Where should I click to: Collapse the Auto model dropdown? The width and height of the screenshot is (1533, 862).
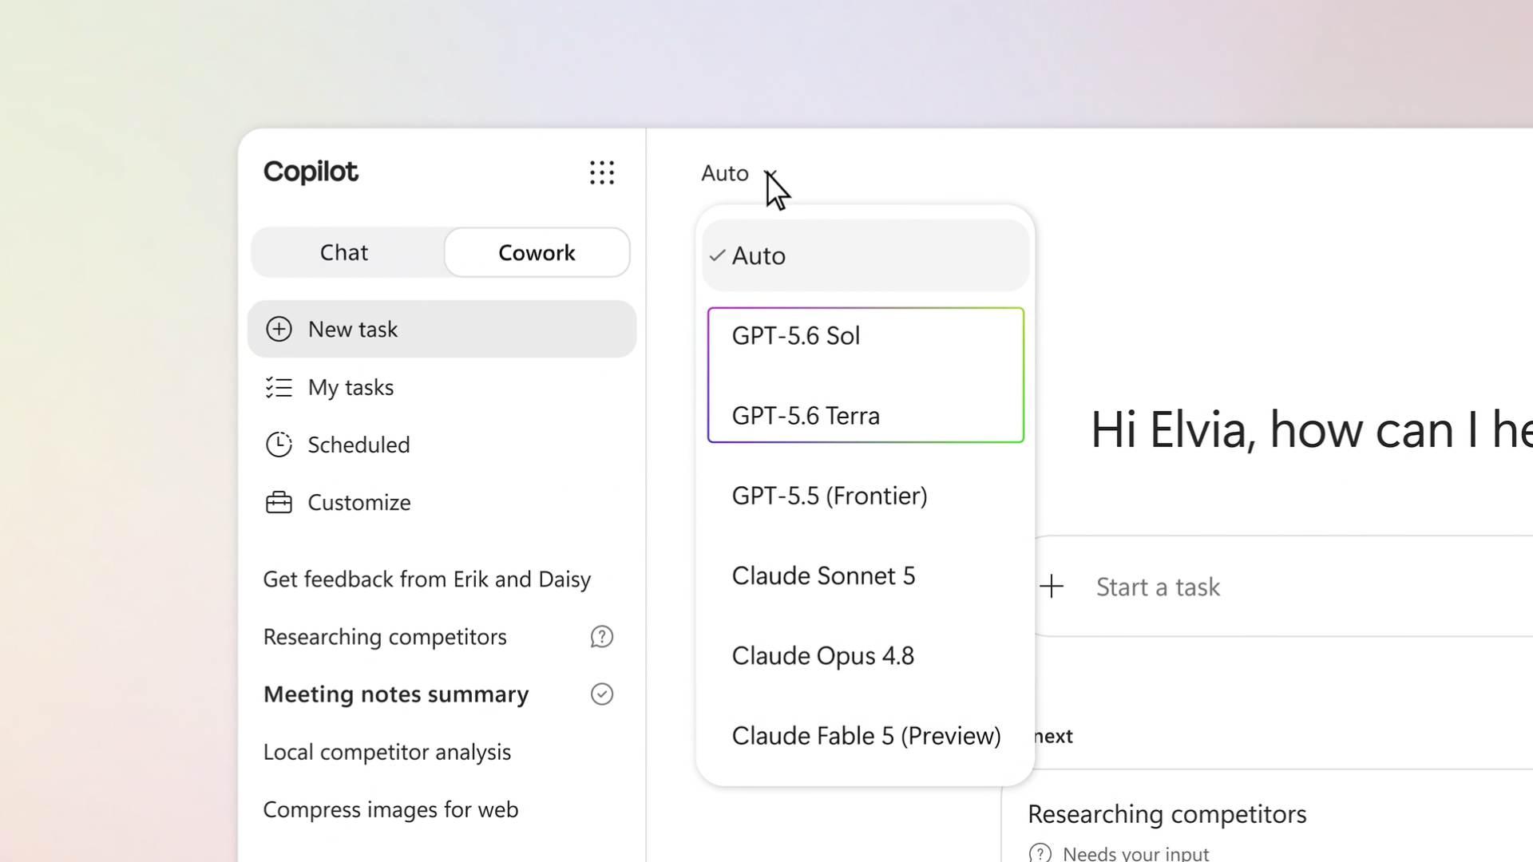(738, 173)
